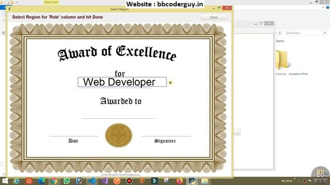Viewport: 330px width, 185px height.
Task: Collapse the File Explorer ribbon using the chevron
Action: (x=323, y=7)
